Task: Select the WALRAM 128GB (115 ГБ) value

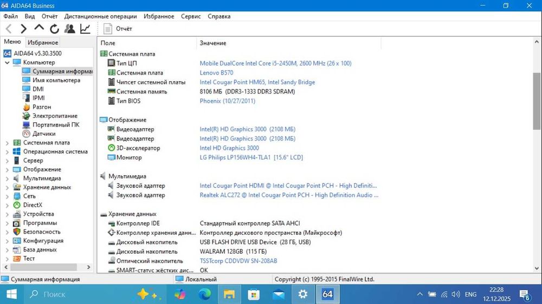Action: 233,252
